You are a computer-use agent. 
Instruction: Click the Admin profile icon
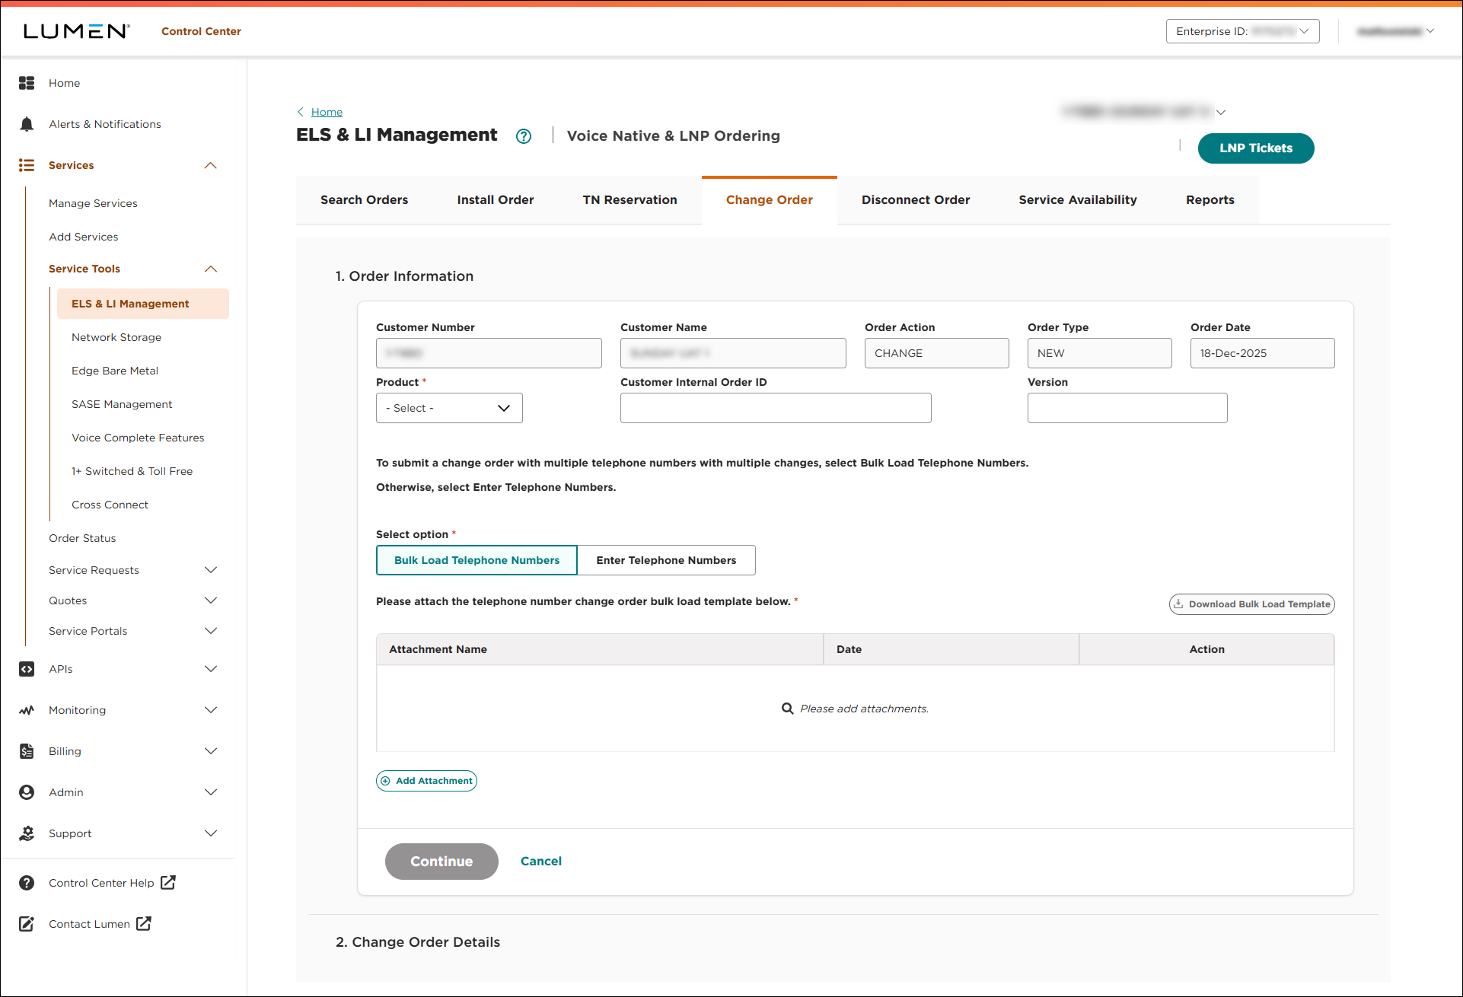[x=27, y=792]
